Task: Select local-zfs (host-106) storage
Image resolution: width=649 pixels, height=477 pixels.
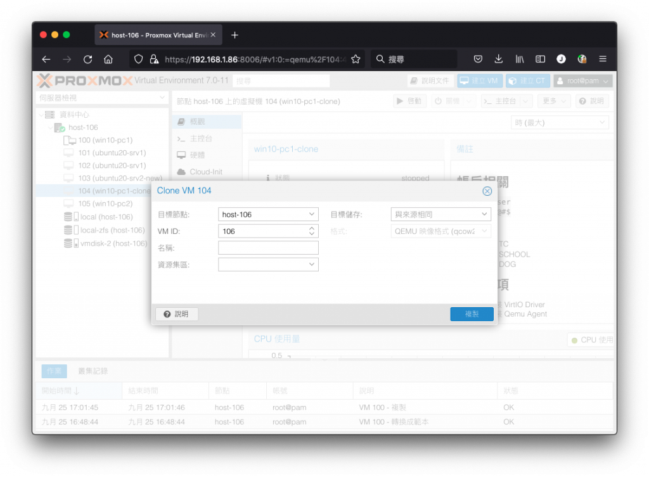Action: 105,230
